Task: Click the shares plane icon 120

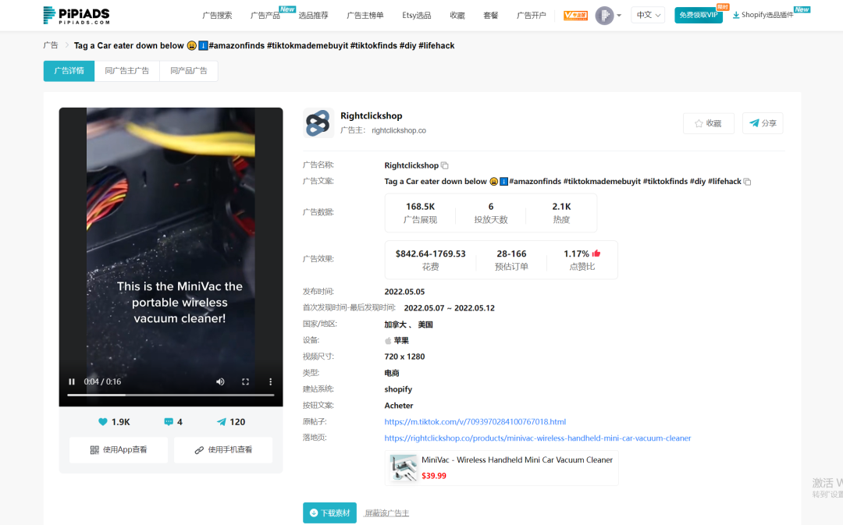Action: click(x=221, y=422)
